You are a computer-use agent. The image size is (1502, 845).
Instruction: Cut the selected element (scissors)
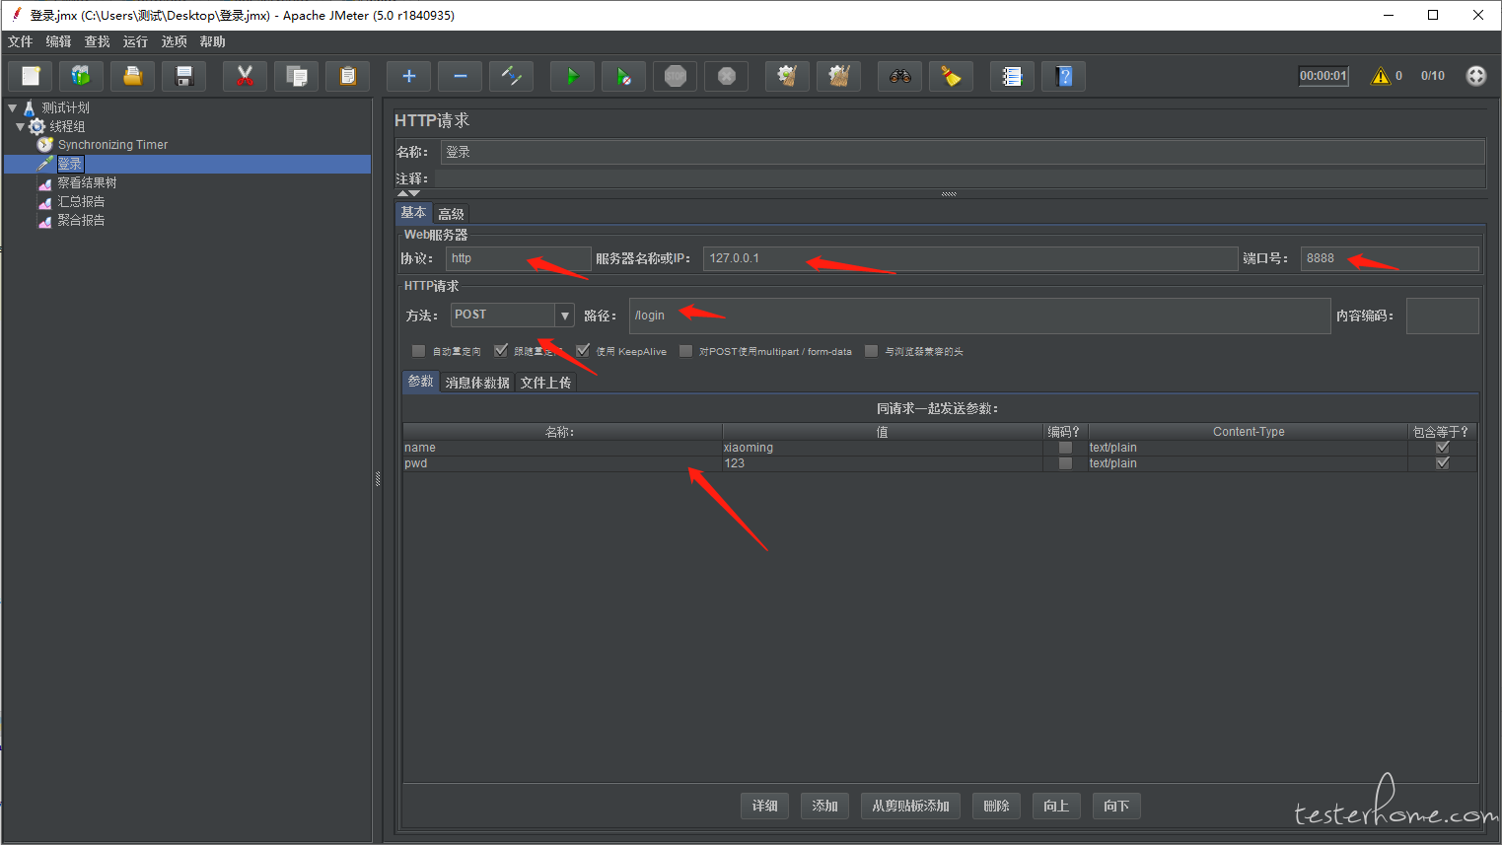[x=246, y=76]
